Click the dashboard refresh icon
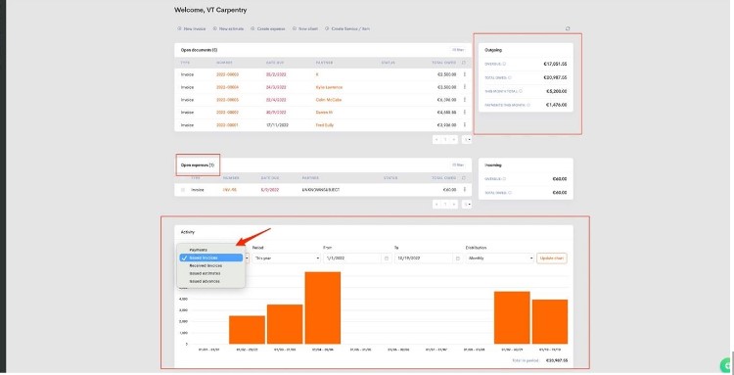This screenshot has height=375, width=734. (568, 28)
